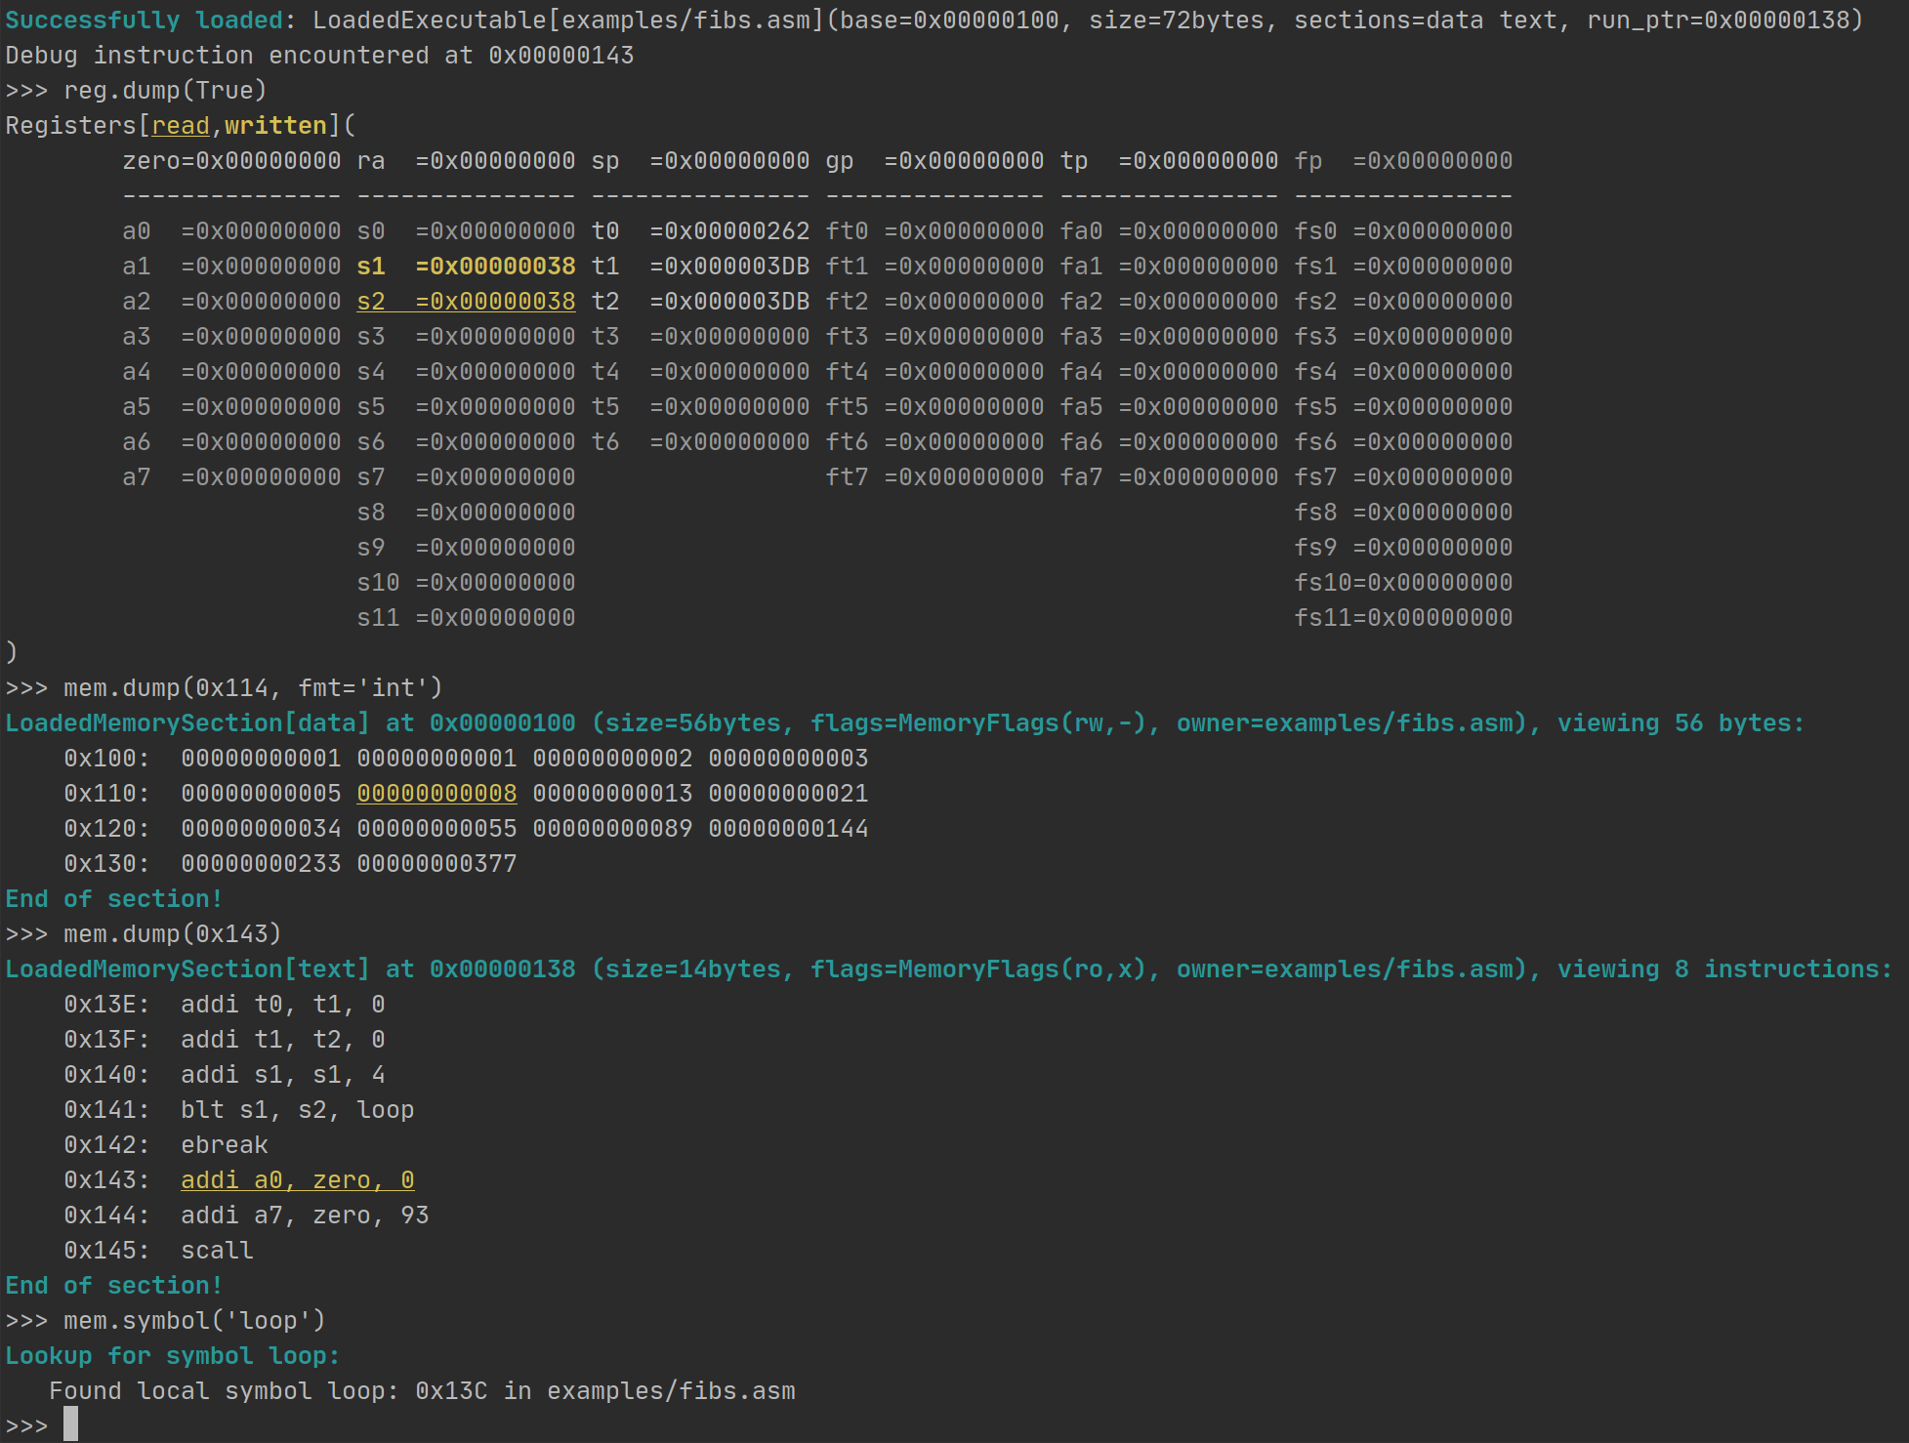Image resolution: width=1909 pixels, height=1443 pixels.
Task: Click the underlined 'read' legend word
Action: pyautogui.click(x=180, y=126)
